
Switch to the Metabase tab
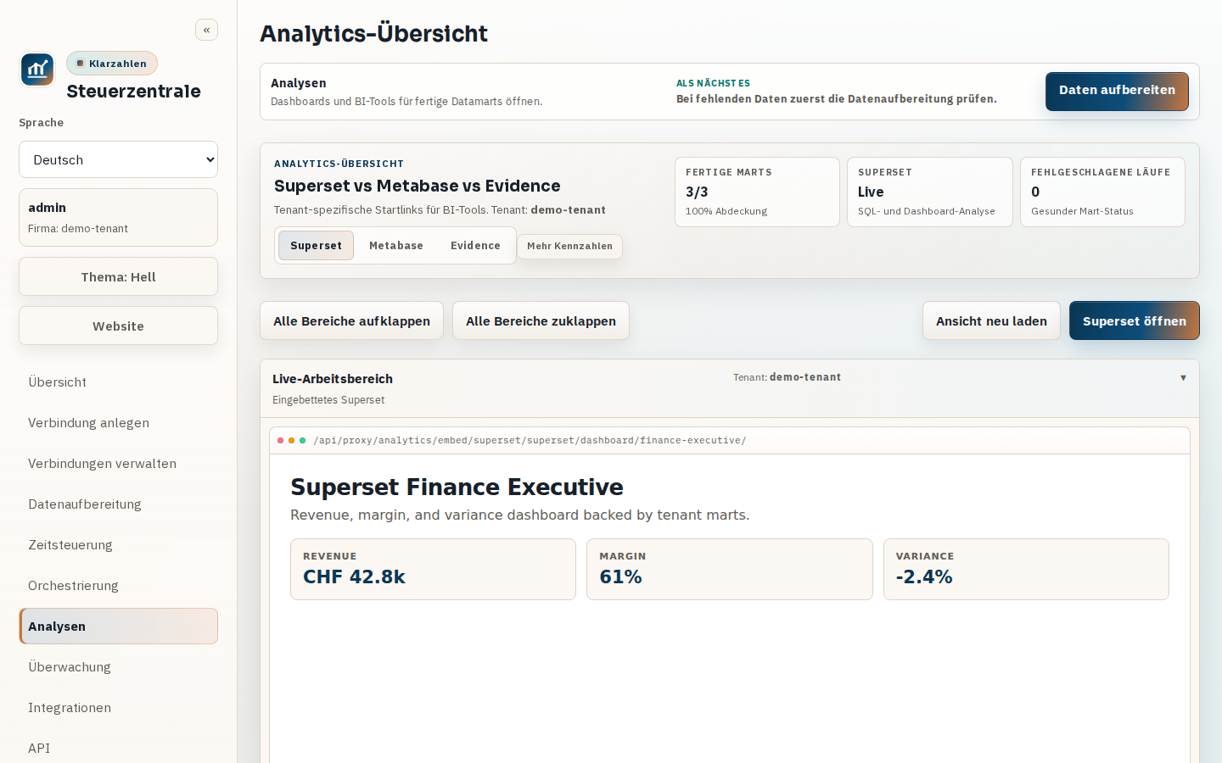click(396, 245)
